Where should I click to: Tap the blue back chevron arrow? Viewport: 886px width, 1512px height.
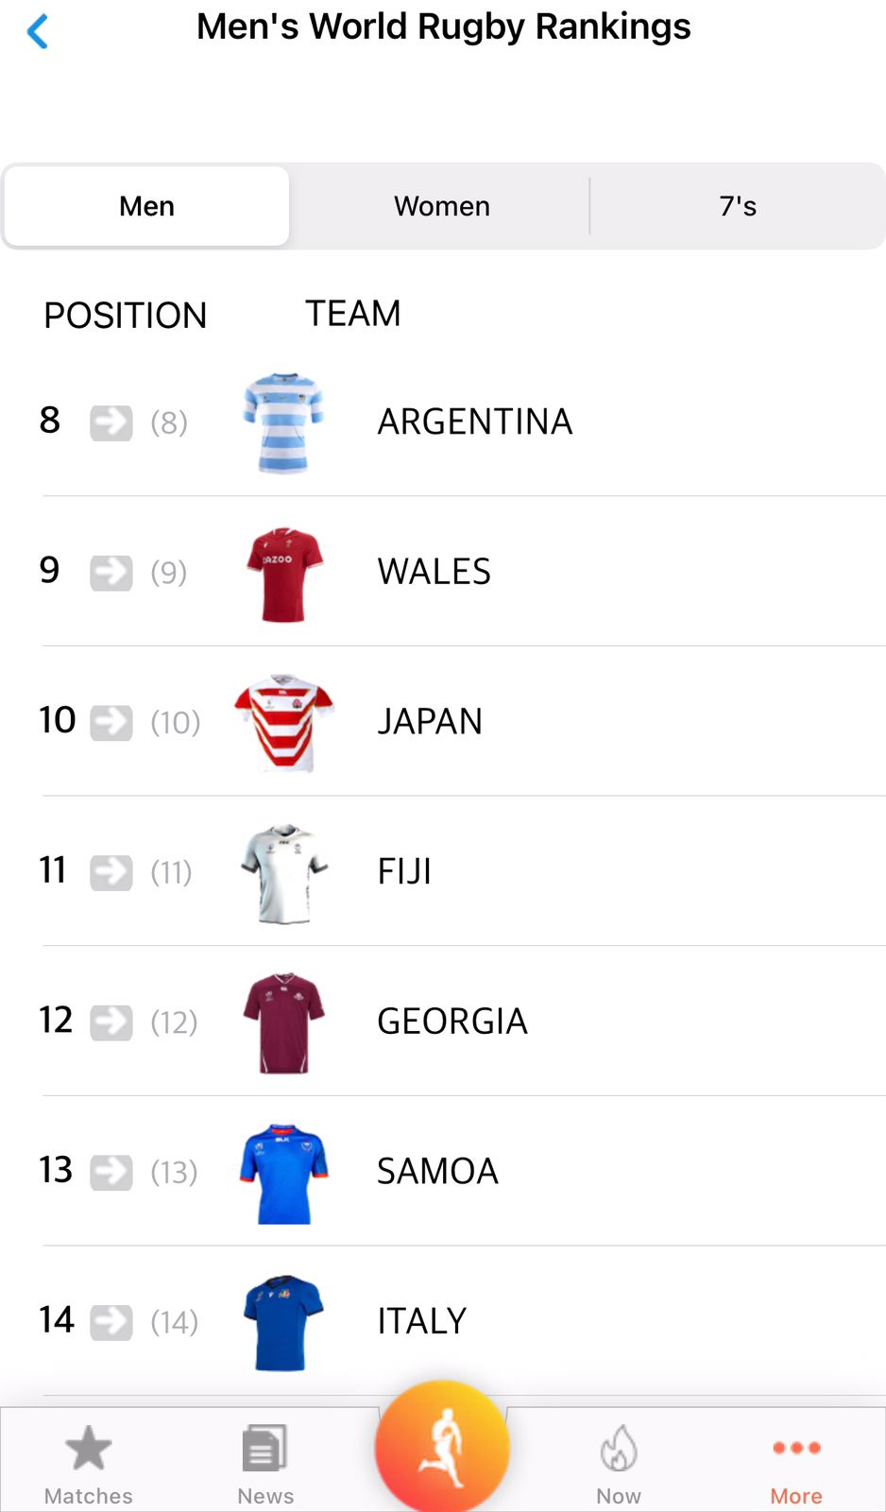click(38, 31)
